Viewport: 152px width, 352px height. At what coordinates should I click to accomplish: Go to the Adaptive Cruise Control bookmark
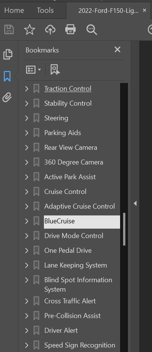[x=80, y=206]
